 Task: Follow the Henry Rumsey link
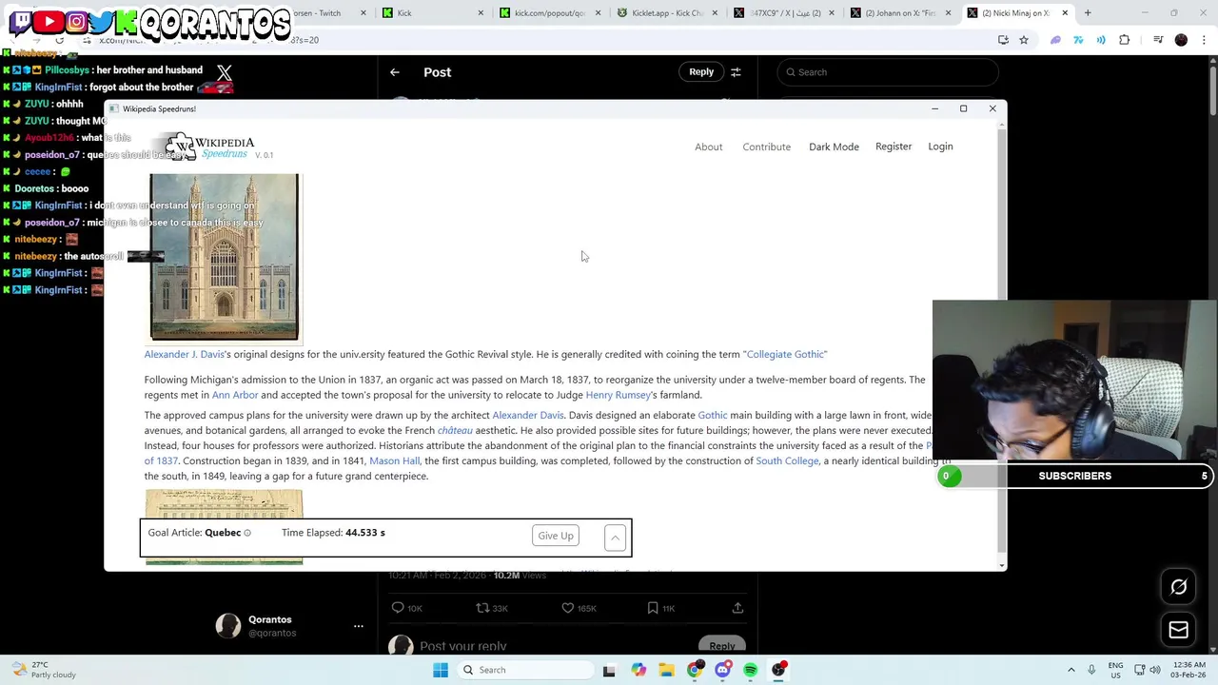tap(619, 395)
